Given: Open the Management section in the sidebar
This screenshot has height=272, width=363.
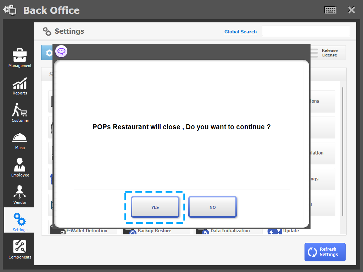Looking at the screenshot, I should [x=19, y=58].
